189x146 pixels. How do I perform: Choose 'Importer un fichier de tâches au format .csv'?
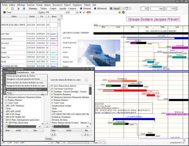point(27,89)
